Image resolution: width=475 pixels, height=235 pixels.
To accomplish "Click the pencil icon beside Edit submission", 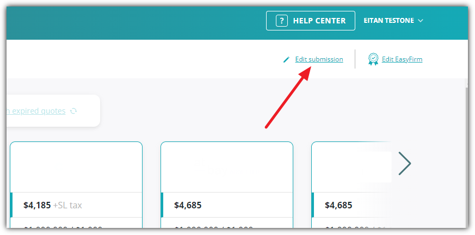I will point(286,59).
